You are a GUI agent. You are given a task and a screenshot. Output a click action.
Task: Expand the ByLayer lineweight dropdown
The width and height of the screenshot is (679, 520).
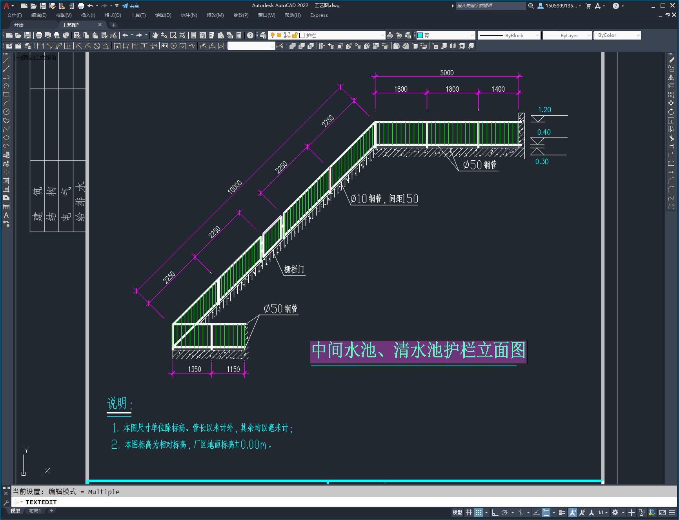coord(567,35)
